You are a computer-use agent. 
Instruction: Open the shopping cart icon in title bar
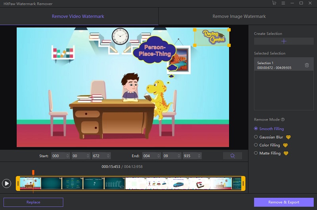pyautogui.click(x=274, y=4)
